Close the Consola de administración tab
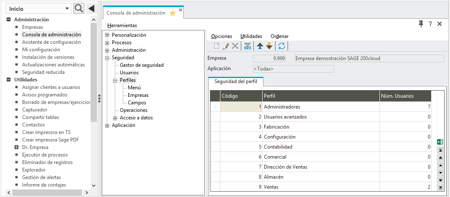 pyautogui.click(x=180, y=10)
